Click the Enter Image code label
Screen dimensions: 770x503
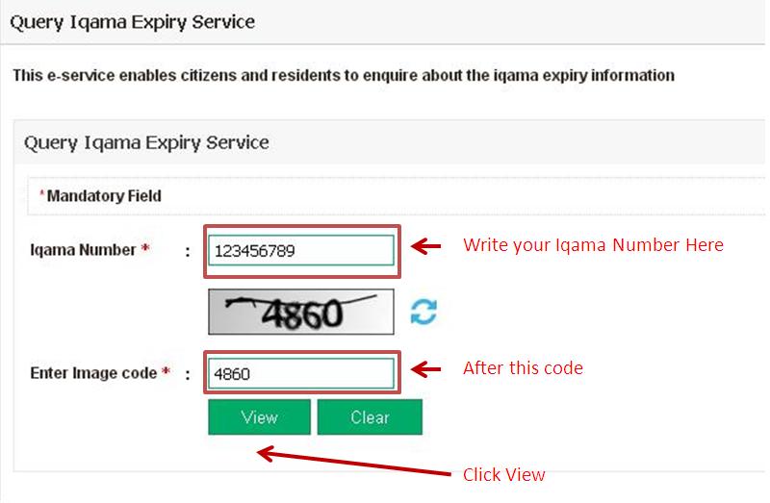93,373
